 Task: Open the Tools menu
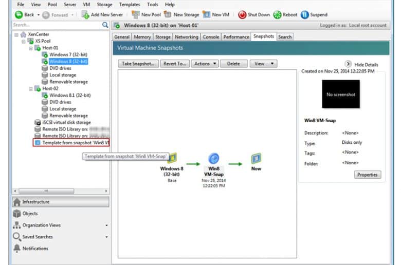pyautogui.click(x=153, y=5)
